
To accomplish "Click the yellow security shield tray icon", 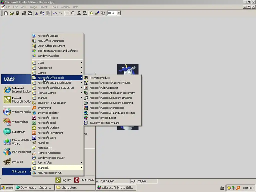I will tap(229, 188).
